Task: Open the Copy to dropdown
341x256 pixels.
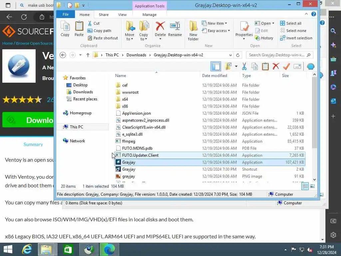Action: [144, 31]
